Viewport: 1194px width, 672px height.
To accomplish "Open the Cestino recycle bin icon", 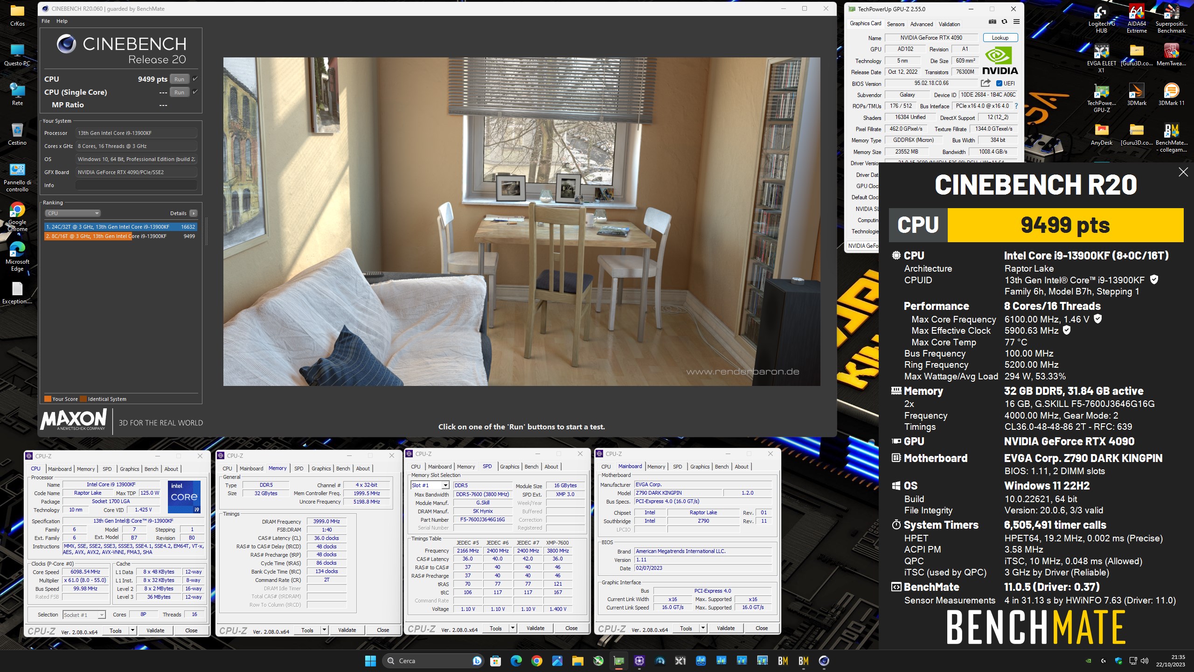I will pyautogui.click(x=17, y=134).
